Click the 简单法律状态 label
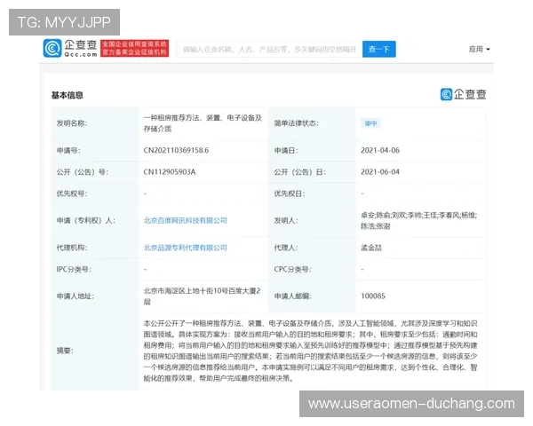Screen dimensions: 533x426 (x=297, y=123)
